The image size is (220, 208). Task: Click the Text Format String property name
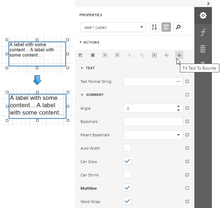click(96, 82)
